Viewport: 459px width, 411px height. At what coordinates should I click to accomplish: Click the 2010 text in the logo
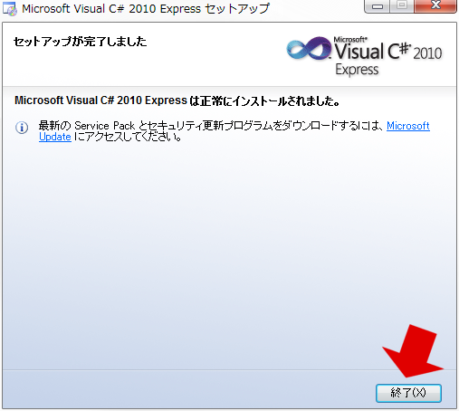click(427, 53)
